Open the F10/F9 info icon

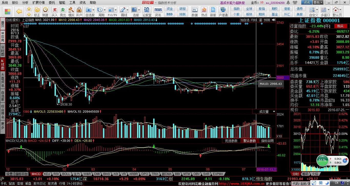(x=111, y=10)
